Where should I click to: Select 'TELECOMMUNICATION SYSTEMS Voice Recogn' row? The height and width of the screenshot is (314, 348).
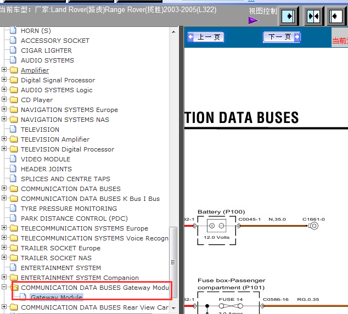point(94,238)
